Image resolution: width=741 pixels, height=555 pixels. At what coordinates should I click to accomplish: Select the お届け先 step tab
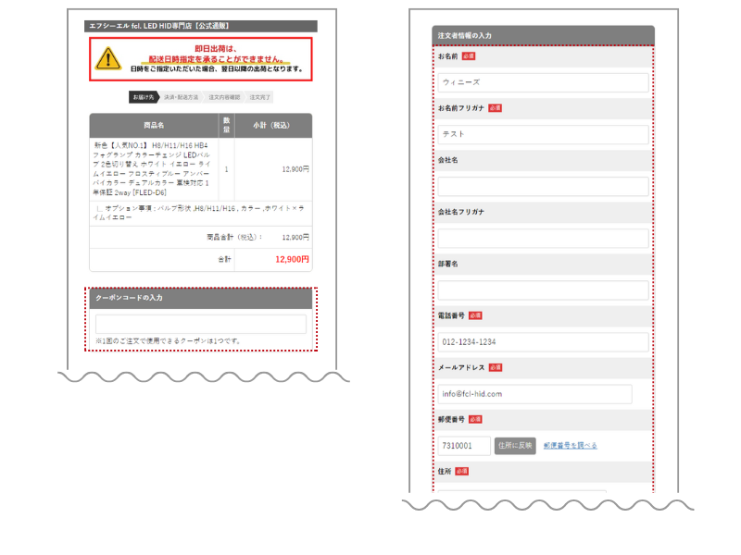144,97
